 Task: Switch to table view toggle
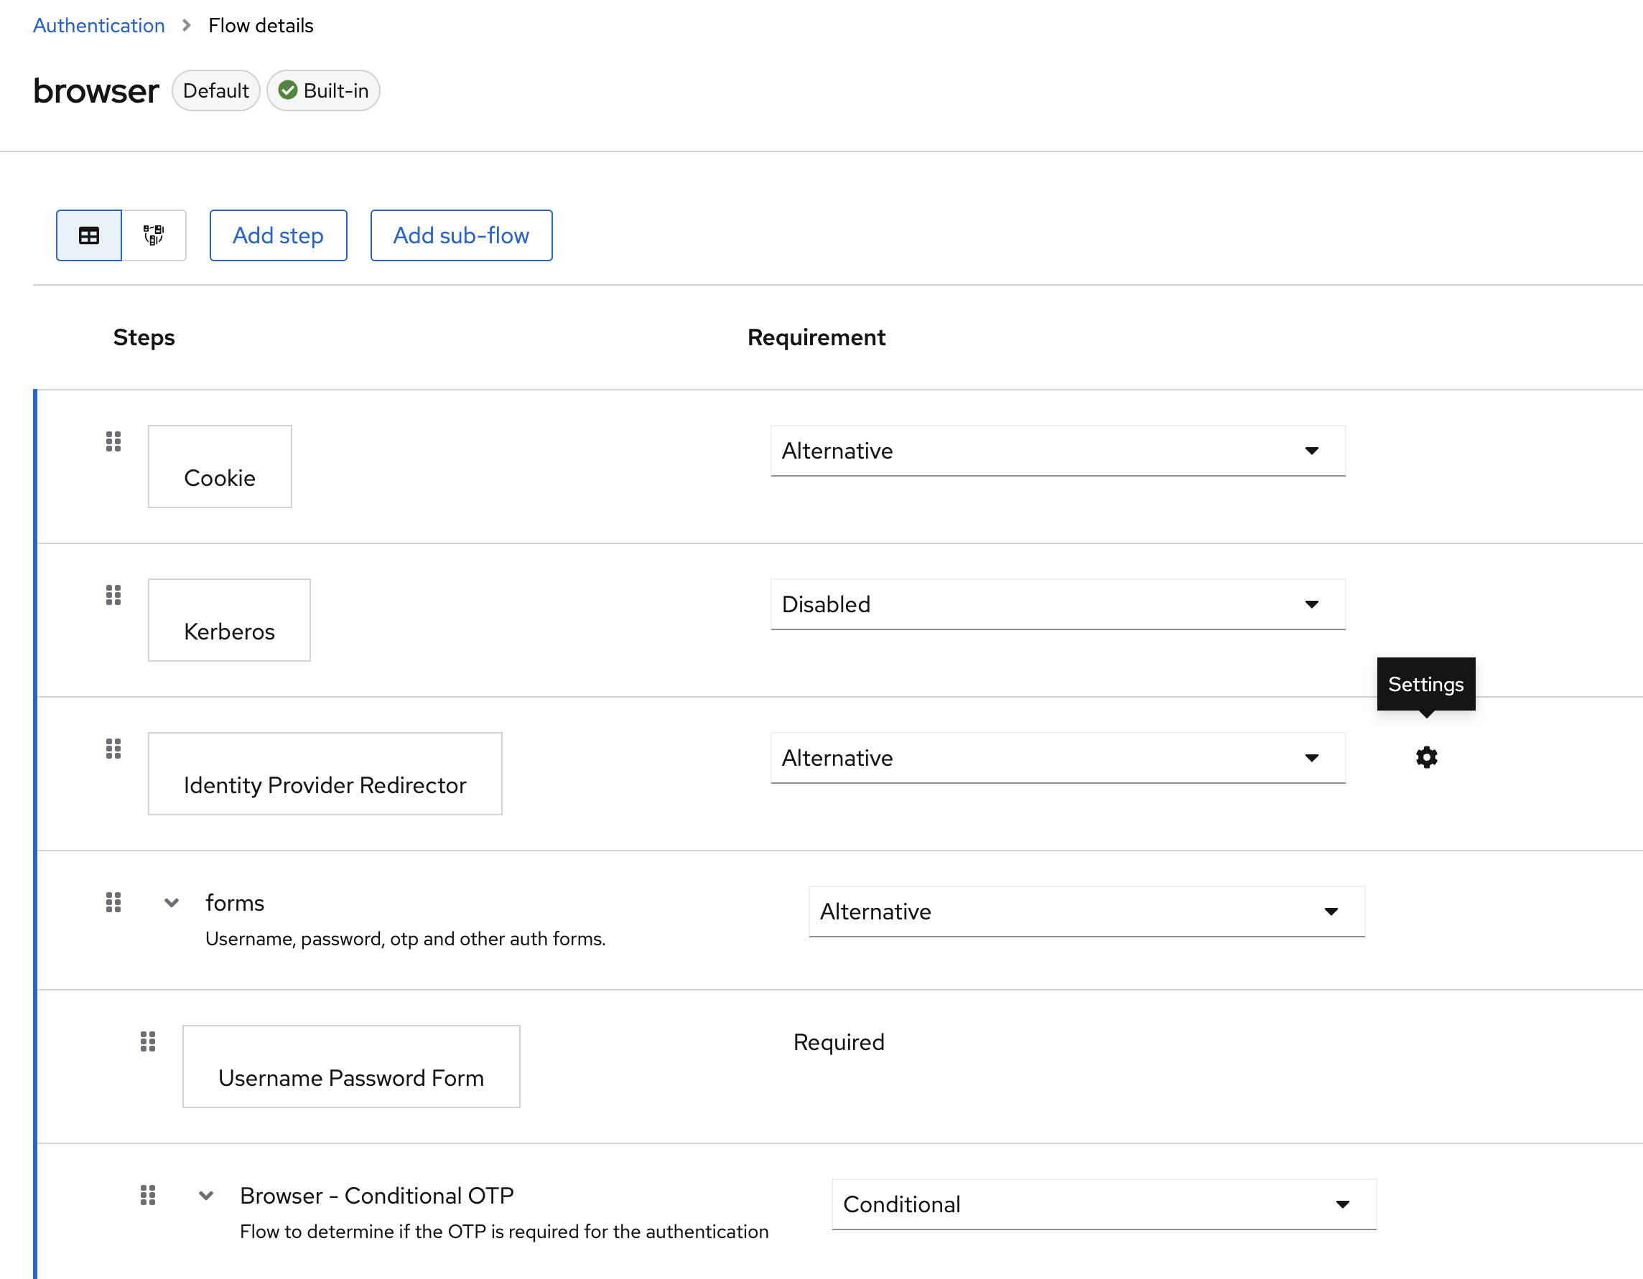coord(89,235)
